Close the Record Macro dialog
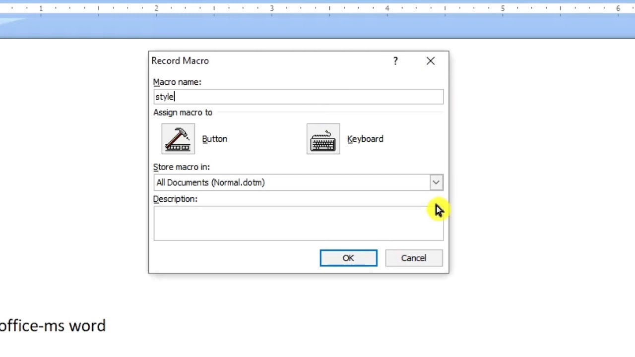This screenshot has height=357, width=635. [x=430, y=61]
